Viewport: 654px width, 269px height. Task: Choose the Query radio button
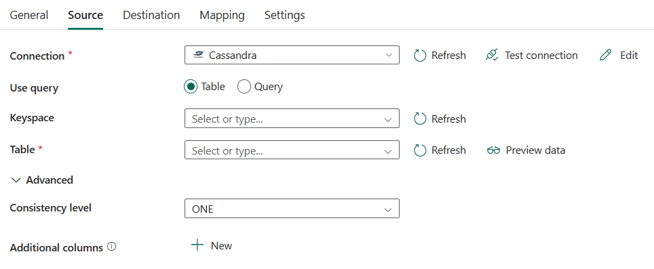click(244, 87)
